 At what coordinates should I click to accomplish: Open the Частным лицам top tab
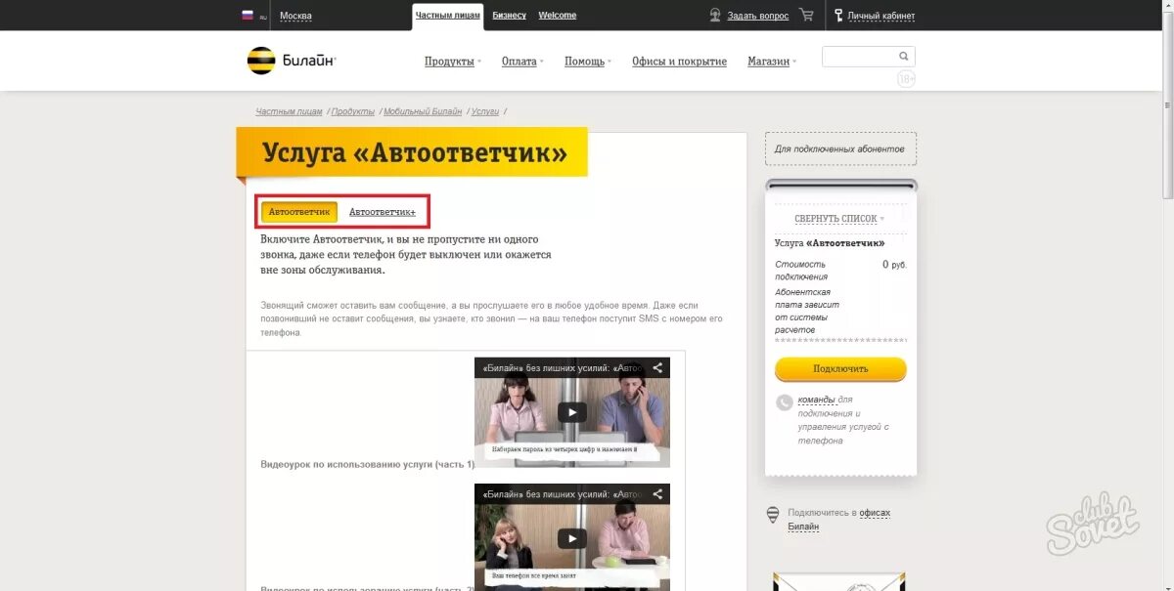pyautogui.click(x=448, y=16)
